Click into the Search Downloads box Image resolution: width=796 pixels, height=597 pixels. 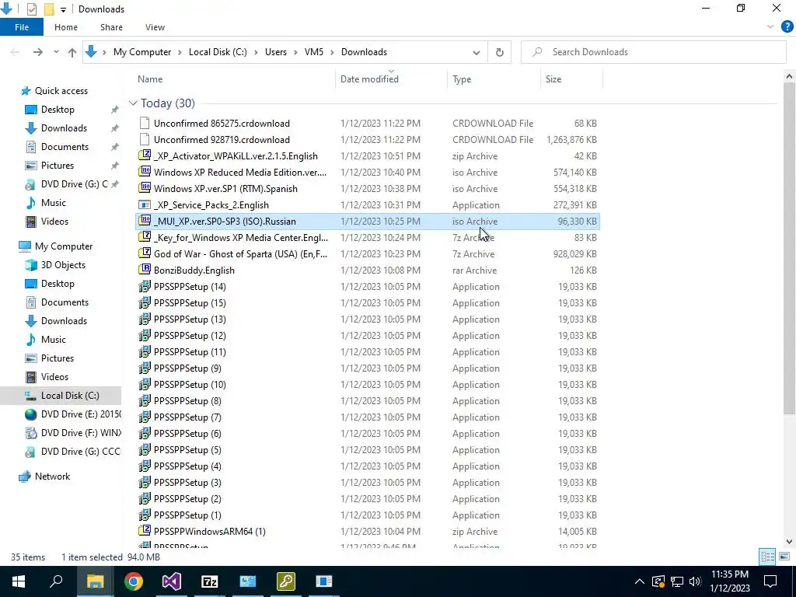653,52
